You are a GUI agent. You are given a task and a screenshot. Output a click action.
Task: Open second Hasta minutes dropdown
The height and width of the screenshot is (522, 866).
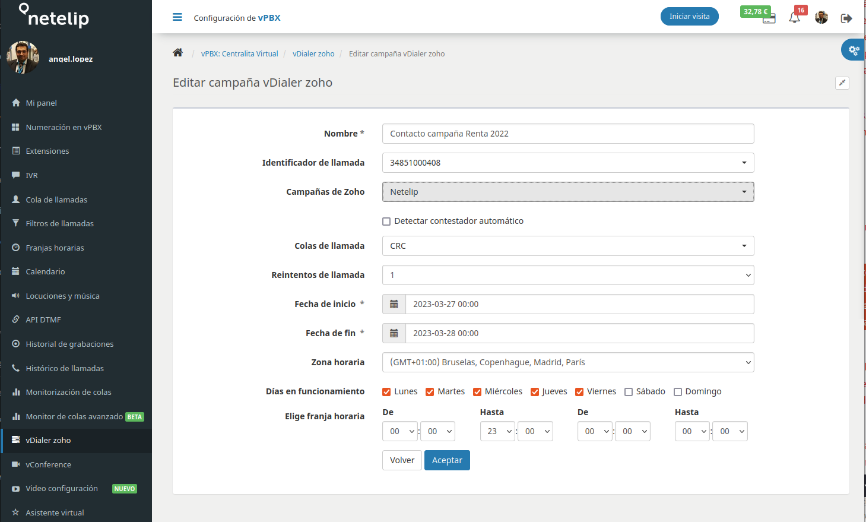(x=730, y=431)
